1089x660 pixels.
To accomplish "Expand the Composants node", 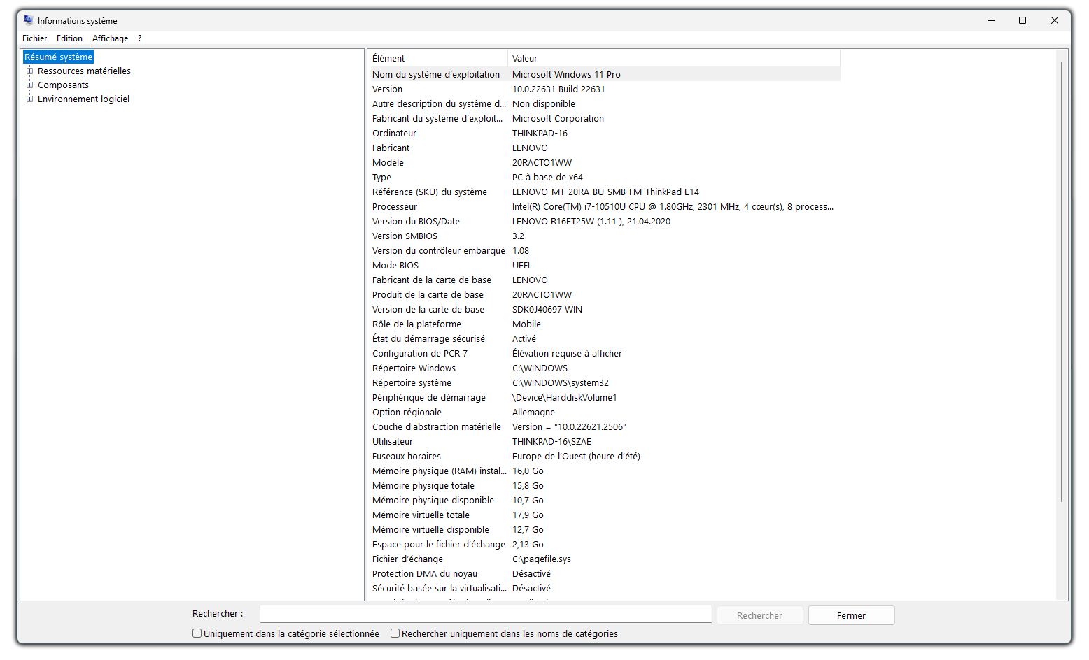I will point(30,85).
